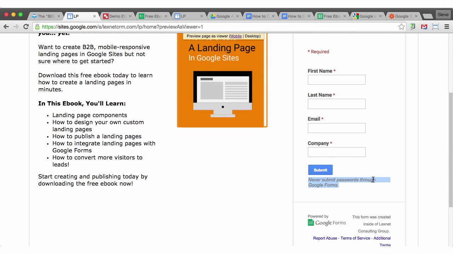
Task: Close the Demo Eb tab
Action: 130,16
